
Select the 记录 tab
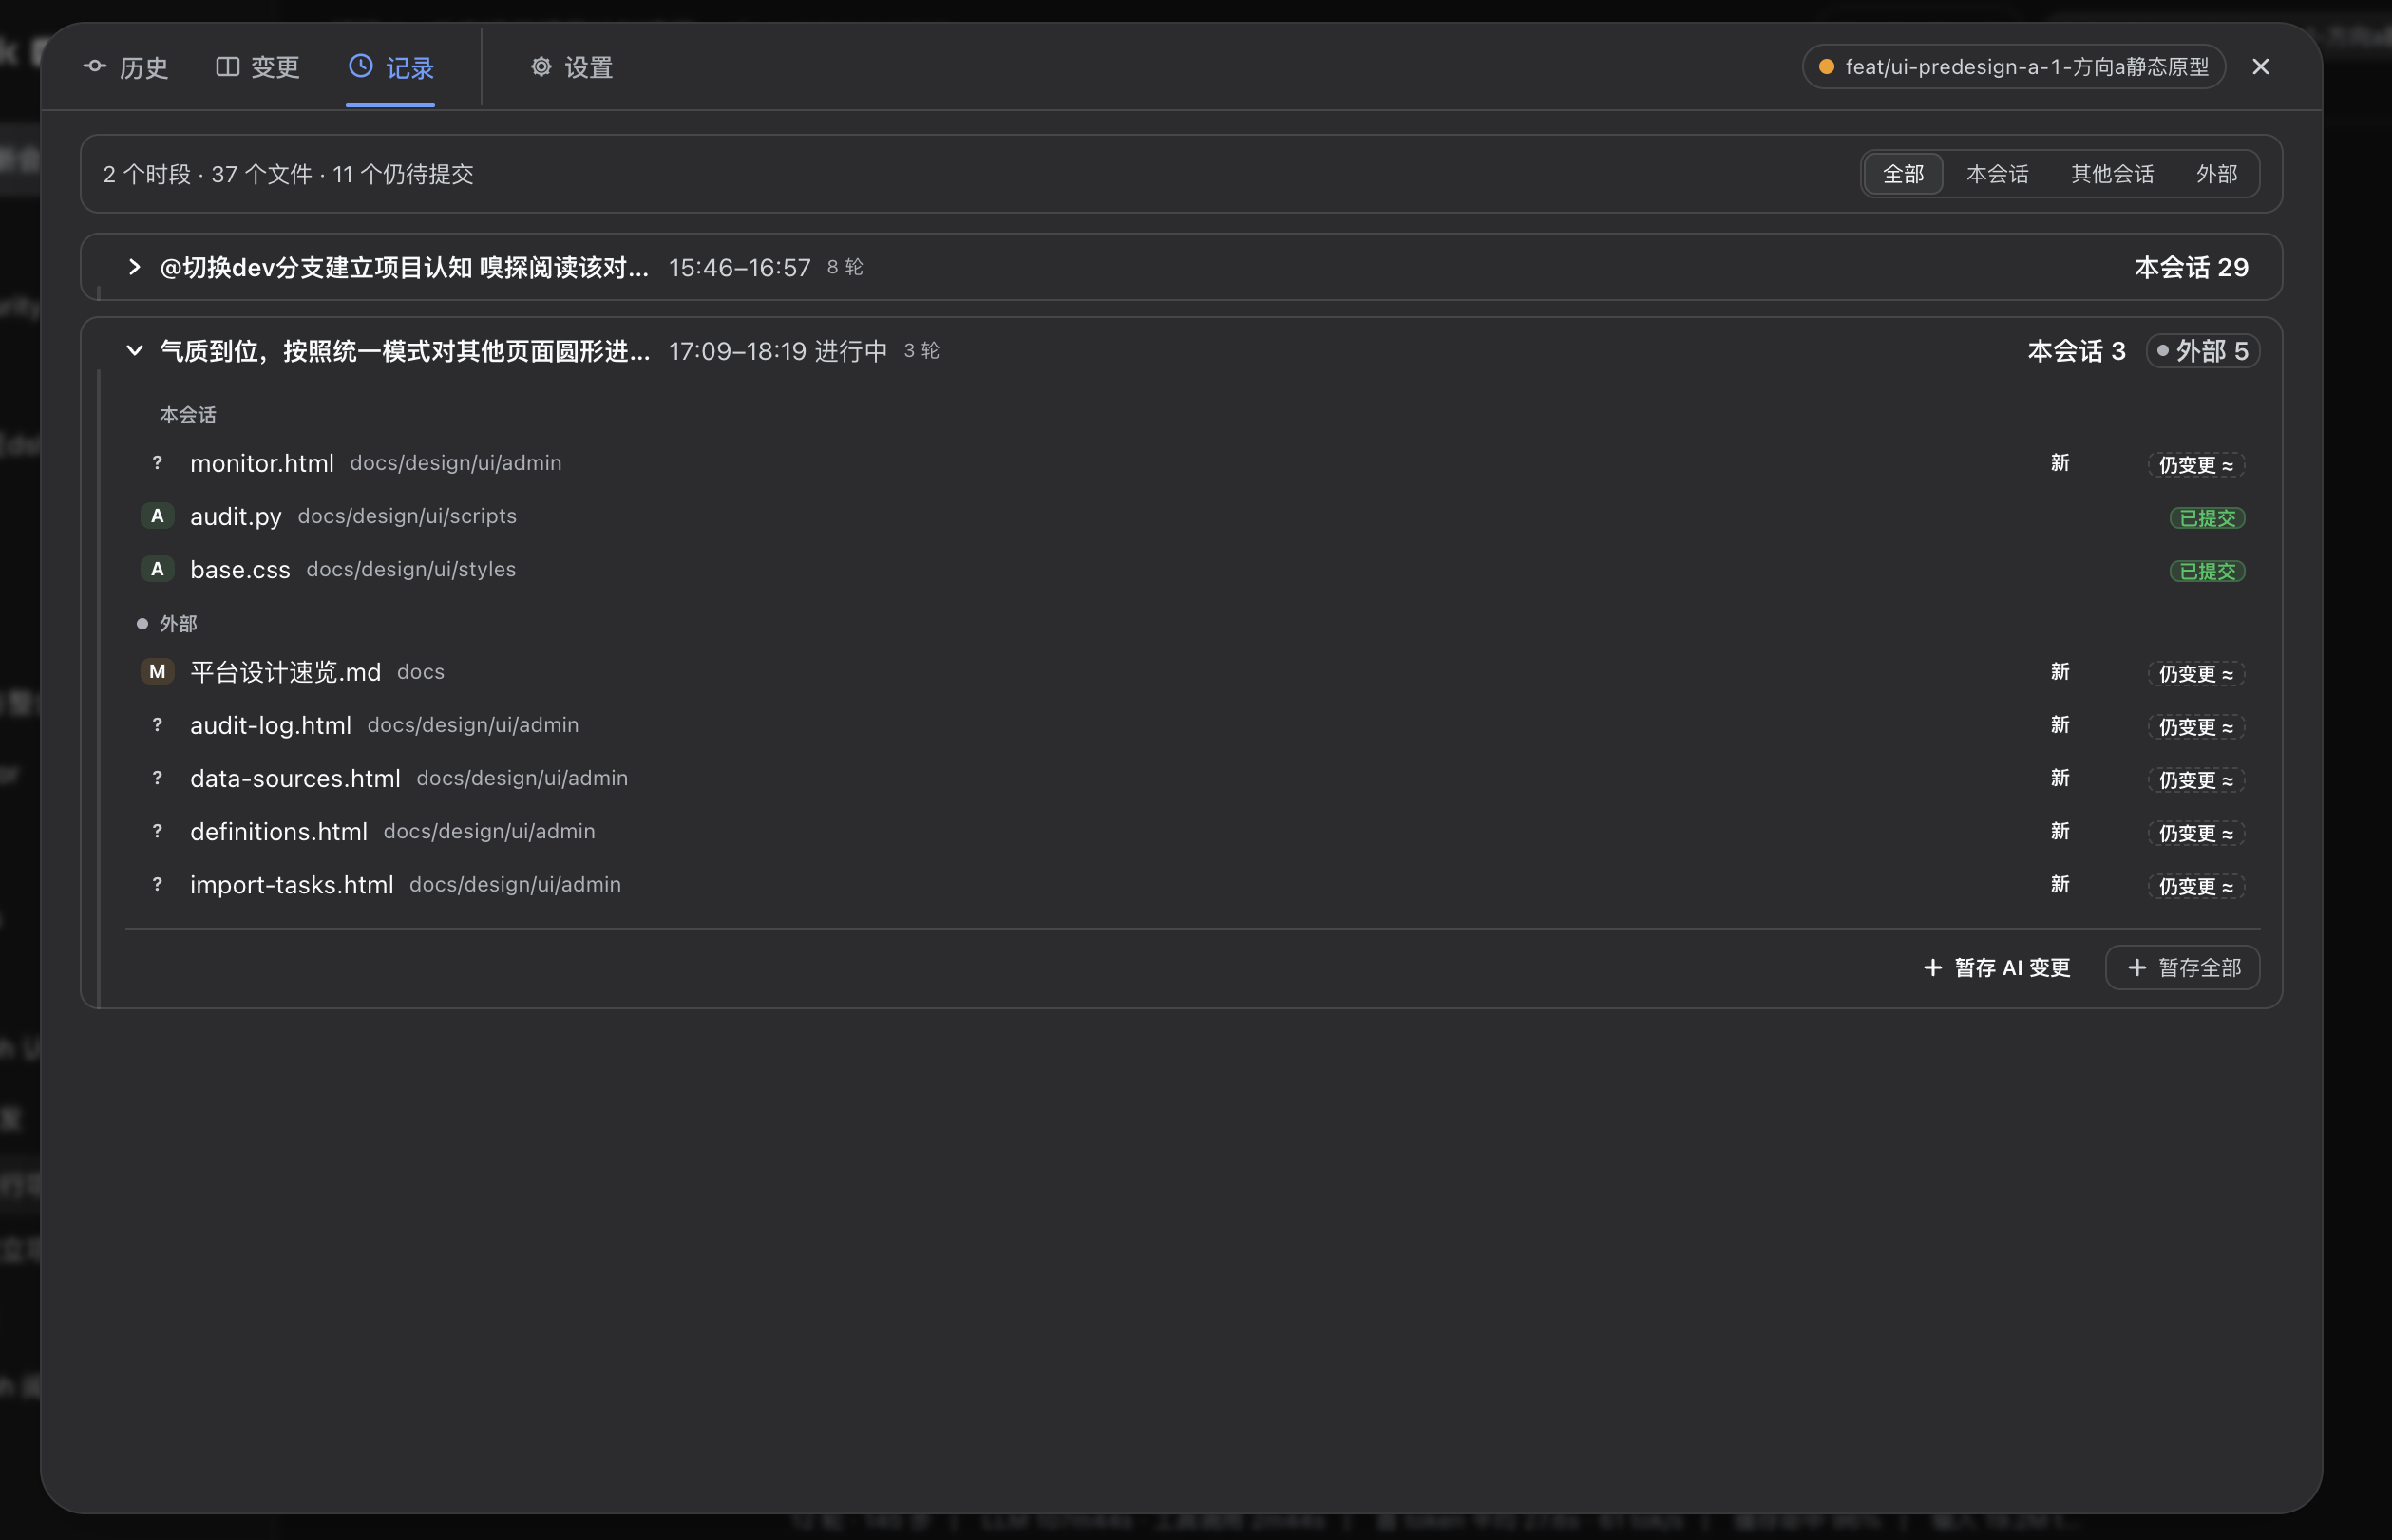pos(391,67)
